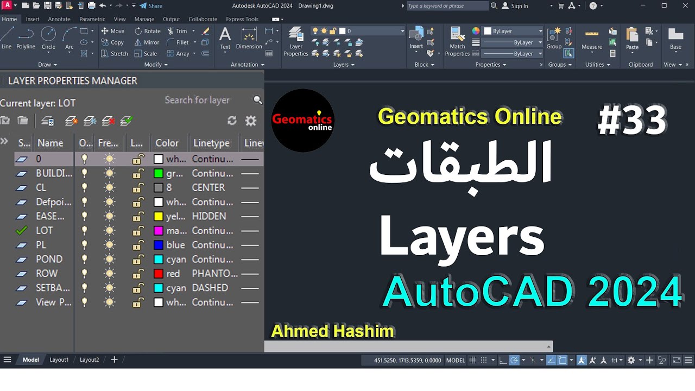
Task: Click the keyword search box
Action: point(447,6)
